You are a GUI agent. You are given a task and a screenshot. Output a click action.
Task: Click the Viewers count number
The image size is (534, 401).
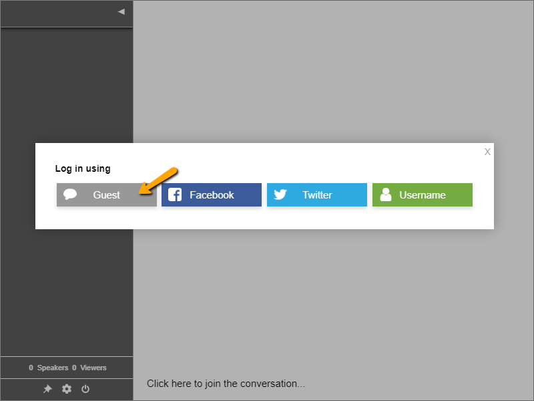point(74,368)
